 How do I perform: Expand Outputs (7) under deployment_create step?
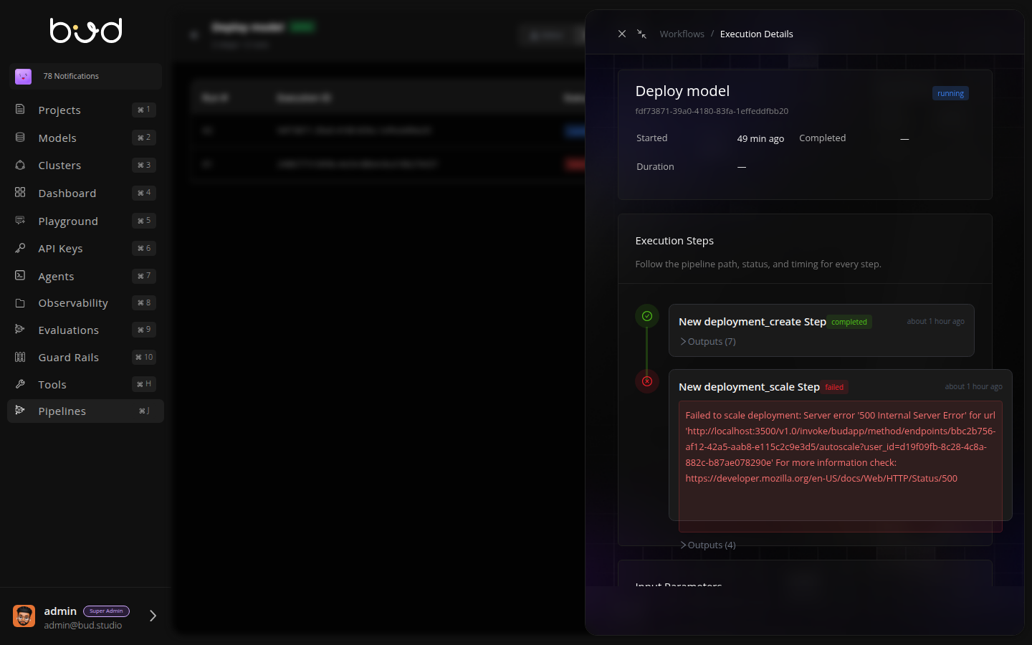(x=708, y=341)
